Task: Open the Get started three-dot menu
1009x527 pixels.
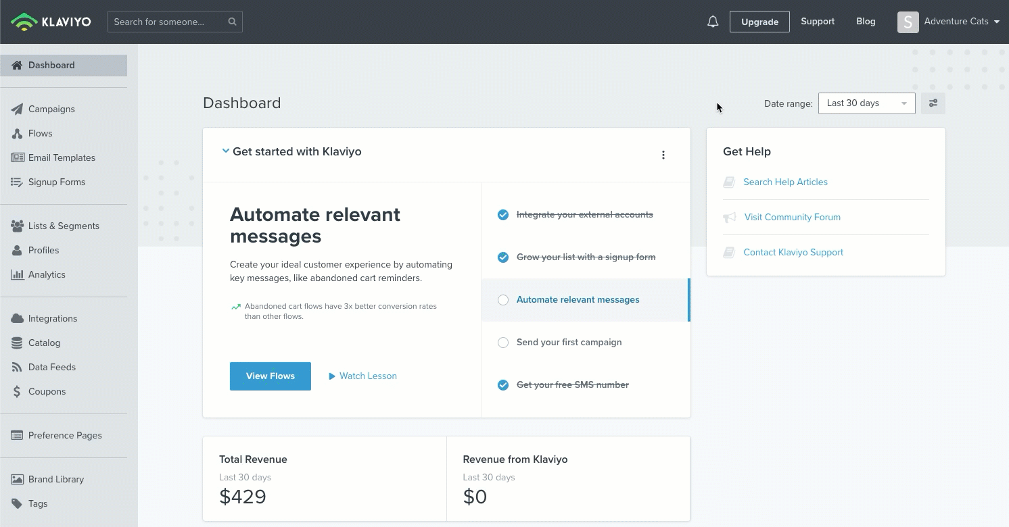Action: pyautogui.click(x=663, y=155)
